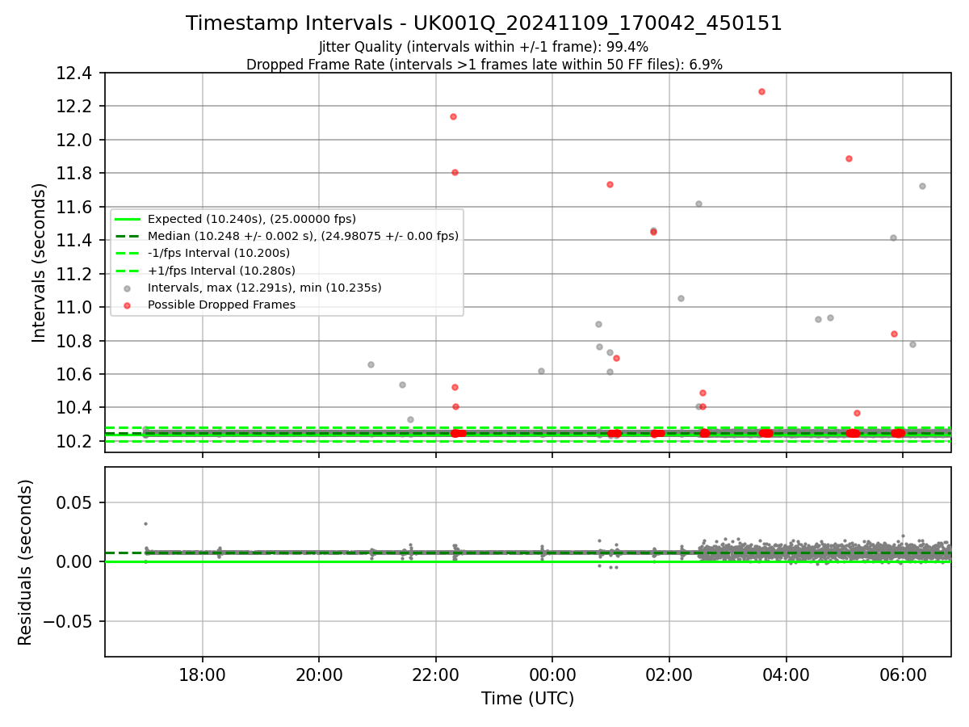Click the 11.8 tick label on the y-axis
969x727 pixels.
[x=76, y=174]
